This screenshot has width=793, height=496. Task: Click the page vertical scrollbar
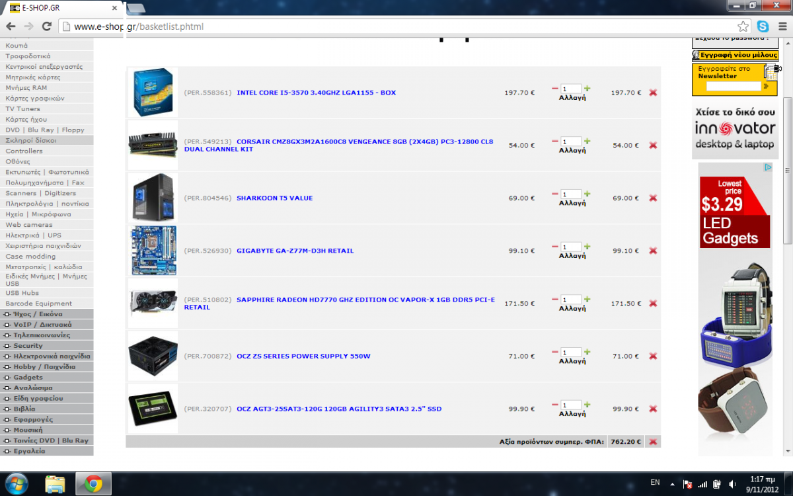click(788, 171)
